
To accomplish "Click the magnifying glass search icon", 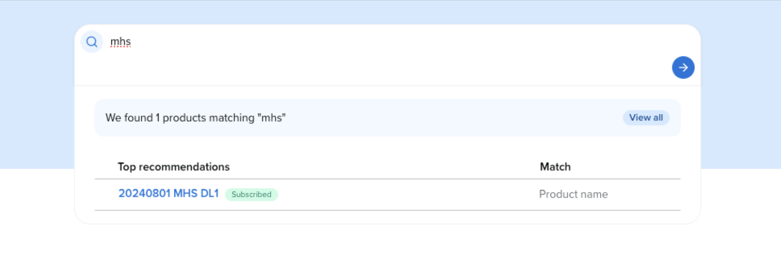I will (x=92, y=42).
